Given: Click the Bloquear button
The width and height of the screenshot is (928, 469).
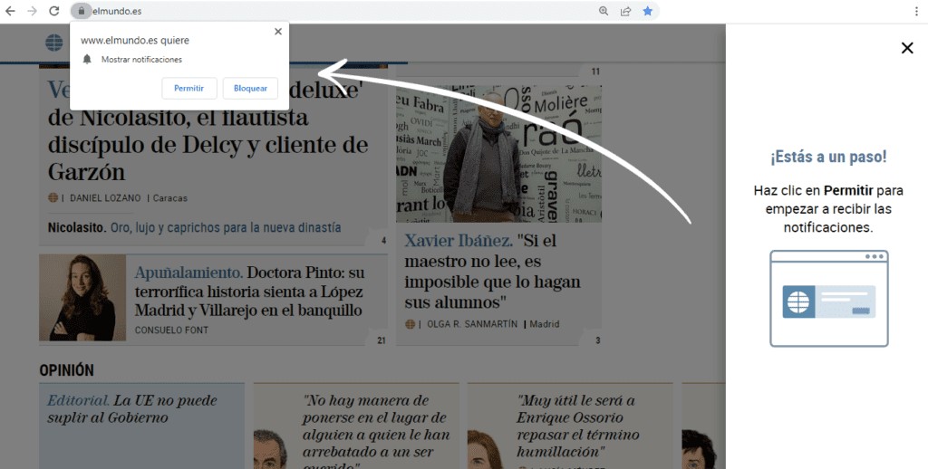Looking at the screenshot, I should pyautogui.click(x=250, y=88).
